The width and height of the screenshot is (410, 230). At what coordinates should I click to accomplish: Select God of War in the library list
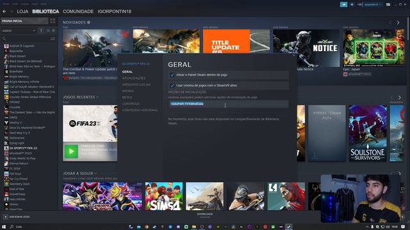[17, 189]
